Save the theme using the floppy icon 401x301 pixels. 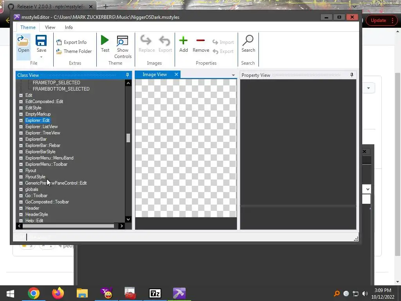[41, 41]
